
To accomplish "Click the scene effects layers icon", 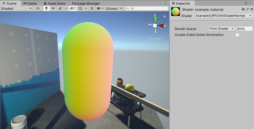I will pyautogui.click(x=60, y=8).
